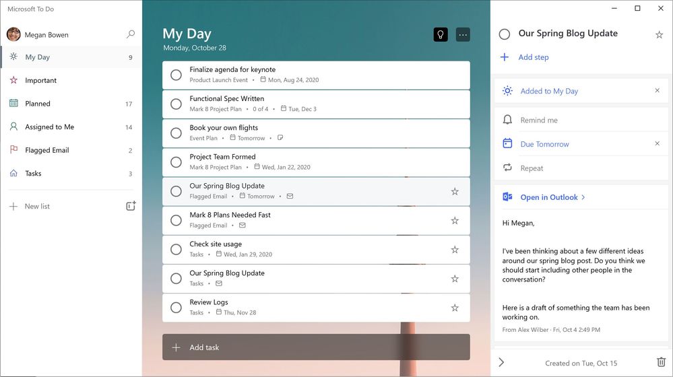
Task: Click the mail icon on Mark 8 Plans Needed Fast
Action: click(x=243, y=225)
